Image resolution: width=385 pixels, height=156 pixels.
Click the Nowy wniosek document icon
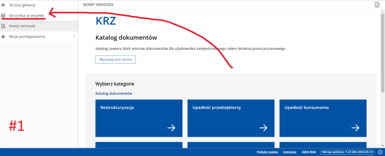tap(3, 26)
